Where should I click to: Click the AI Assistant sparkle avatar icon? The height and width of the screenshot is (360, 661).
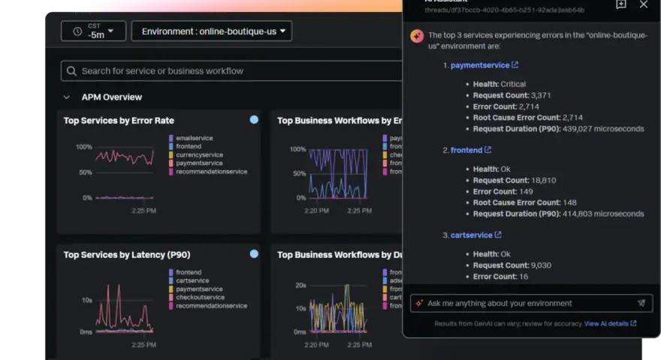pos(417,36)
